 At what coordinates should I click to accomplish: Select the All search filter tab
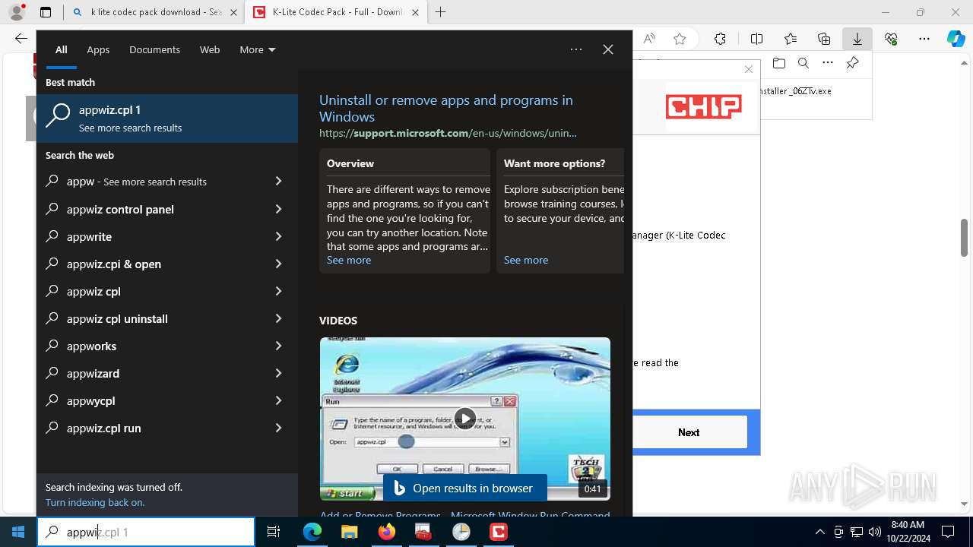(61, 49)
